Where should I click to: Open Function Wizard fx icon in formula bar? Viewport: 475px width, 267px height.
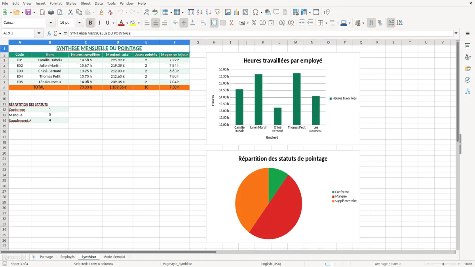(49, 34)
